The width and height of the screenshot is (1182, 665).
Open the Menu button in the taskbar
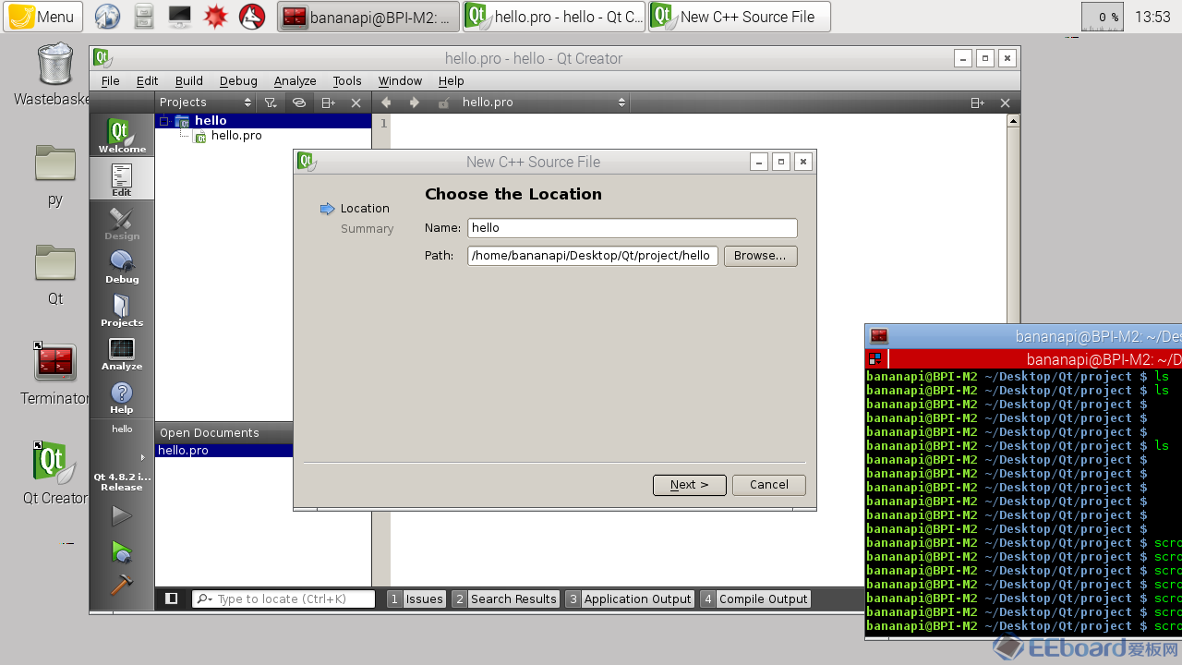click(x=42, y=17)
